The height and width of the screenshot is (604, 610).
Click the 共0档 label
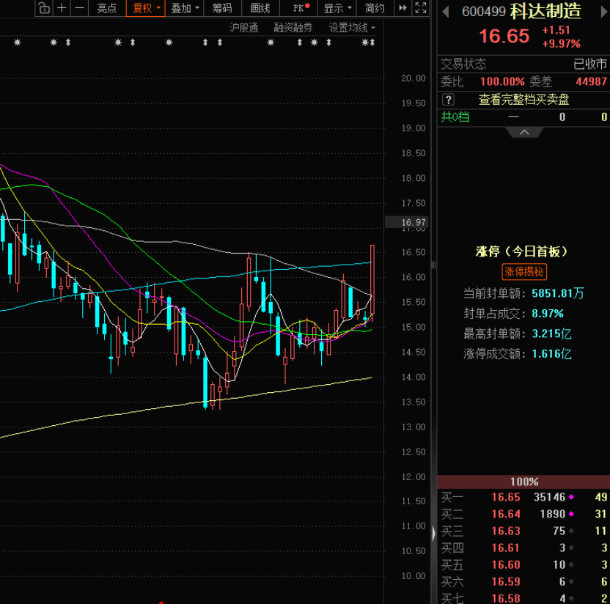coord(455,117)
